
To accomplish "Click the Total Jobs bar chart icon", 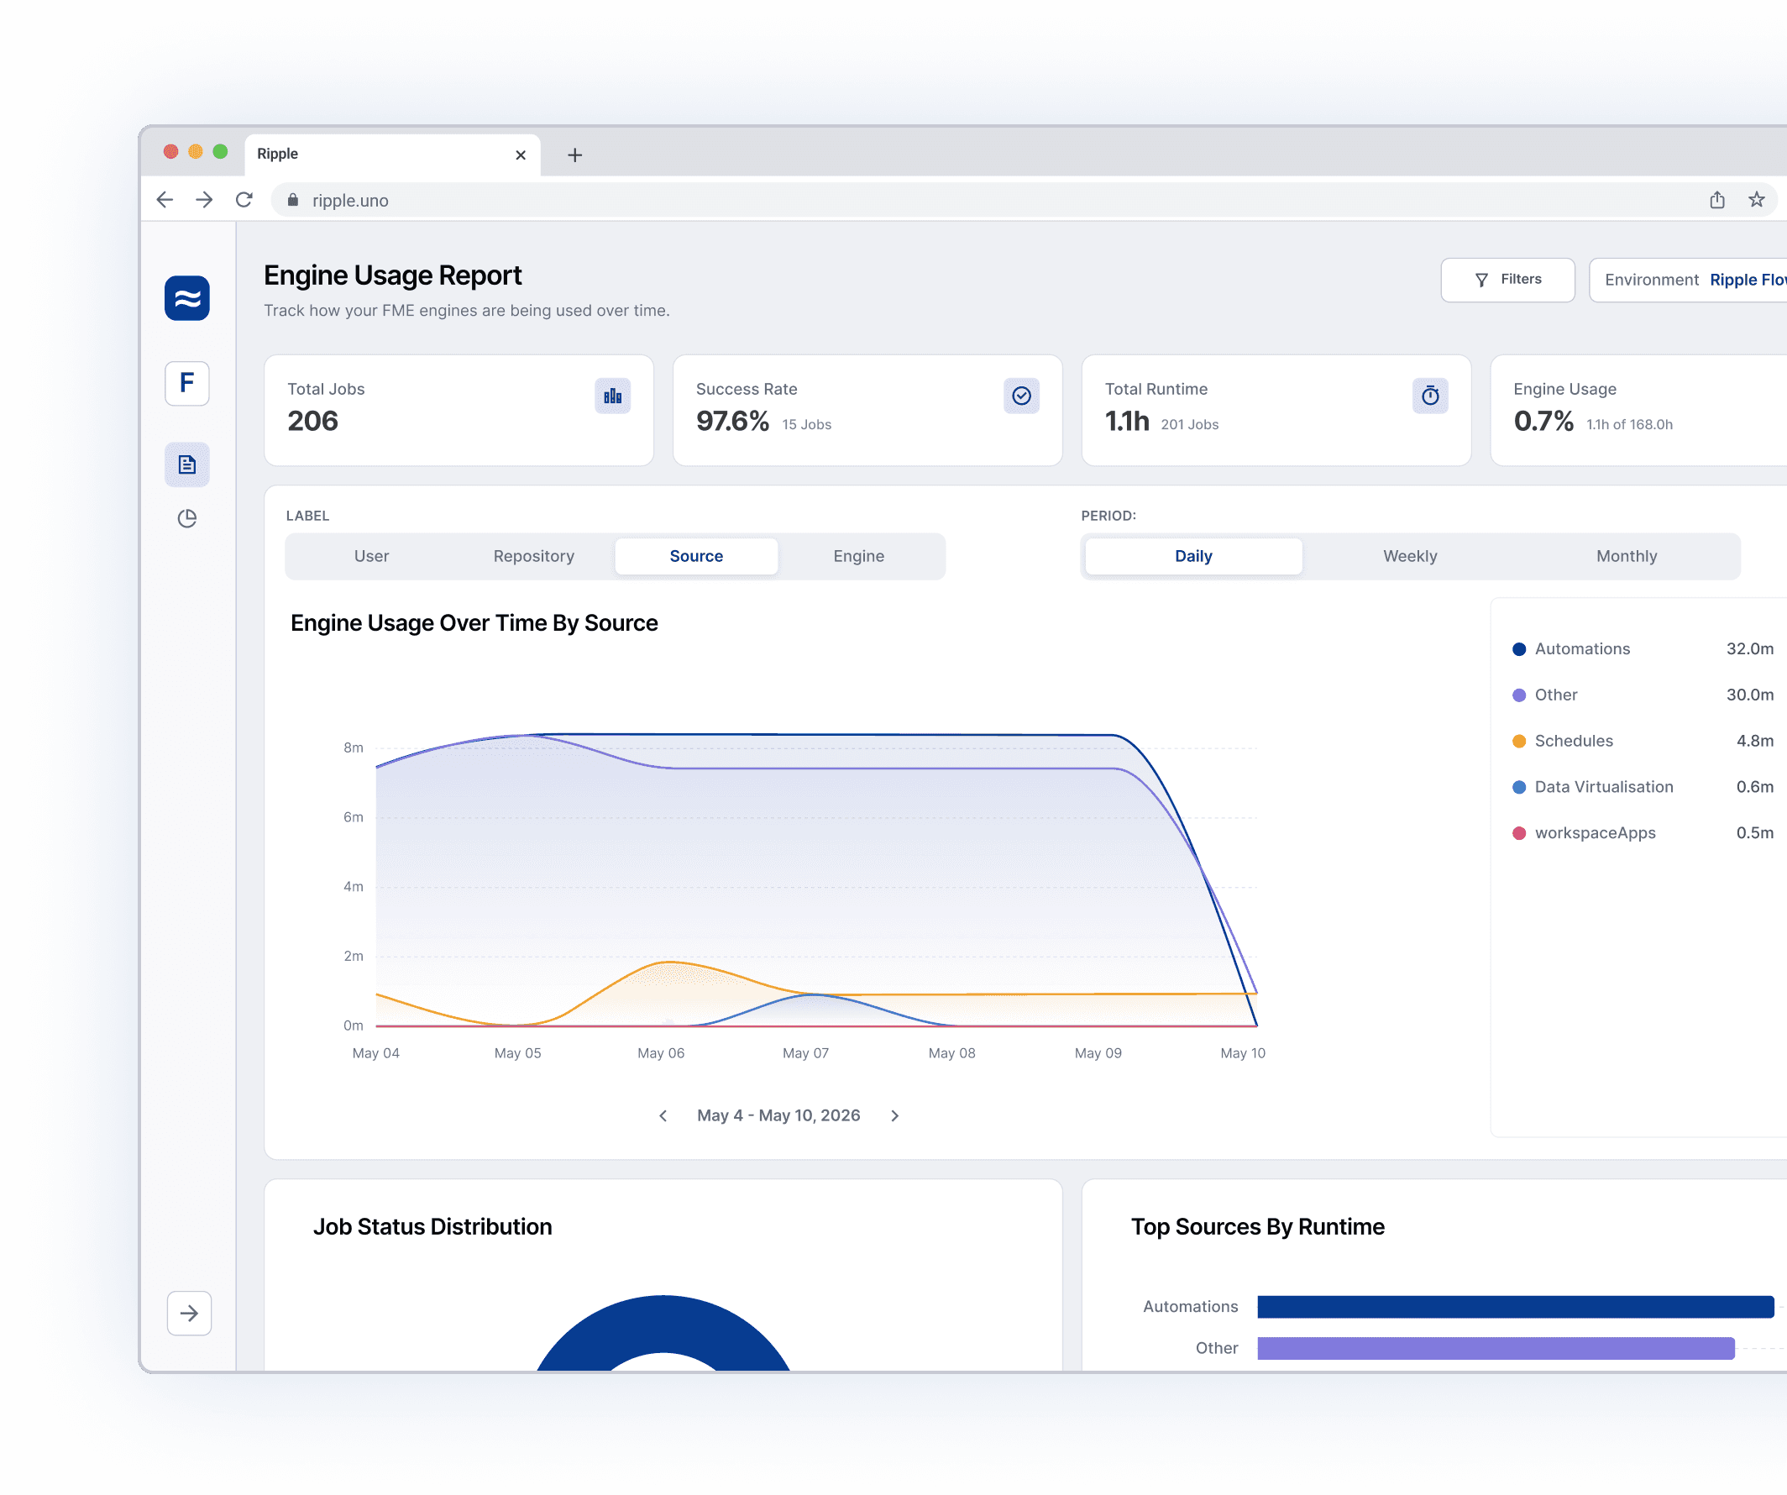I will point(613,396).
